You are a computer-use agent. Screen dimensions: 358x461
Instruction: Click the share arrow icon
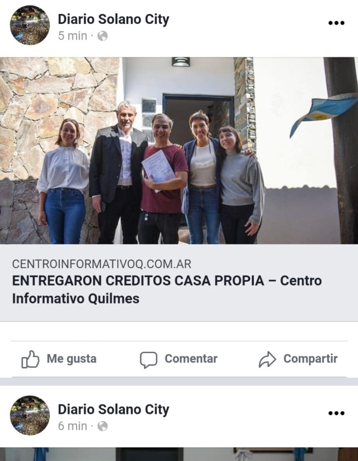[267, 359]
